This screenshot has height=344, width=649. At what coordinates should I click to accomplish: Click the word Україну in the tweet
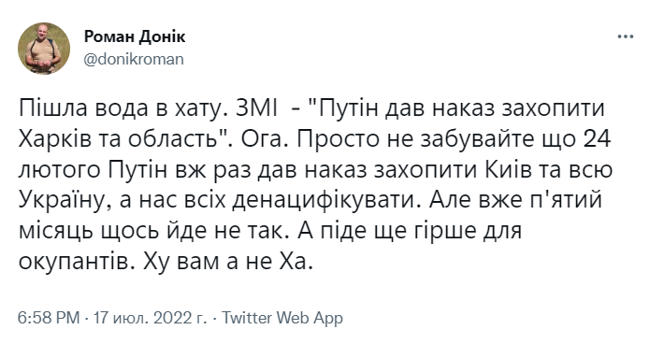point(62,201)
